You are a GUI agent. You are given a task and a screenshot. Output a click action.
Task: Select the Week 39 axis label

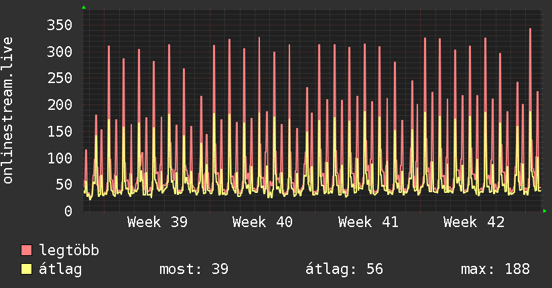click(x=157, y=222)
